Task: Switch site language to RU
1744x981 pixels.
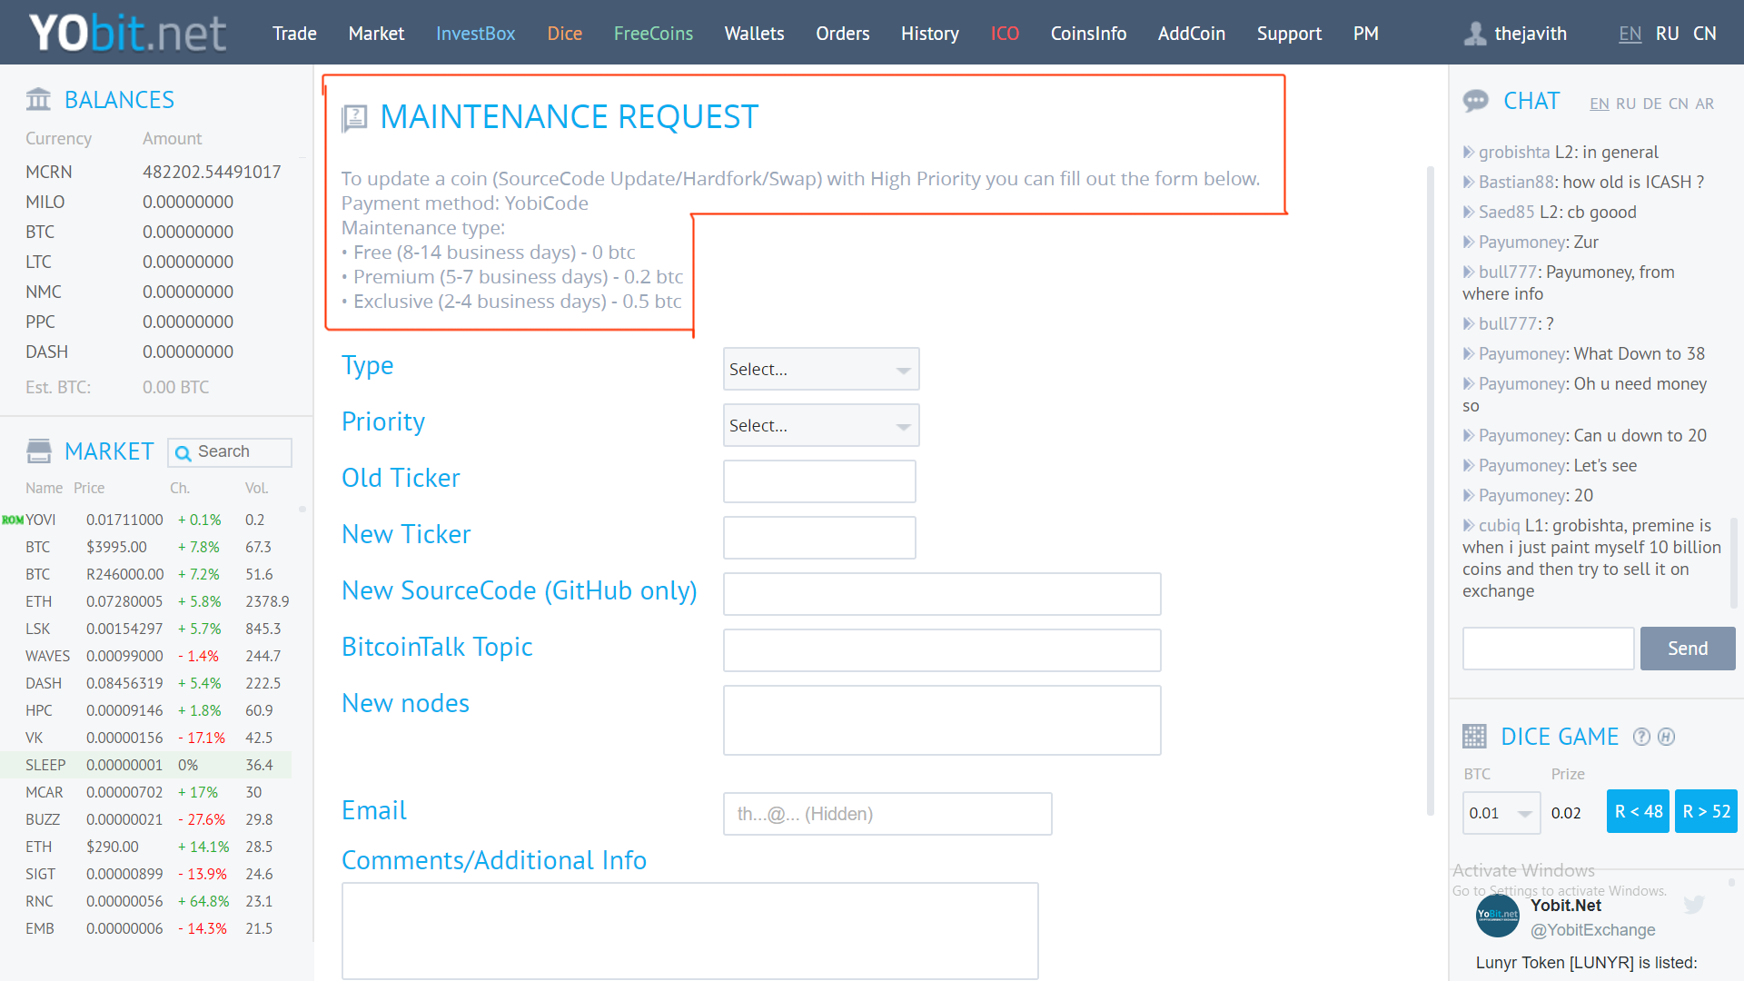Action: pyautogui.click(x=1667, y=34)
